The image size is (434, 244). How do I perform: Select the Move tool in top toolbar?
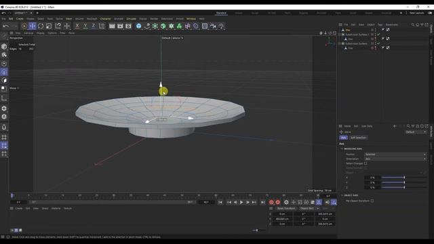[x=32, y=26]
